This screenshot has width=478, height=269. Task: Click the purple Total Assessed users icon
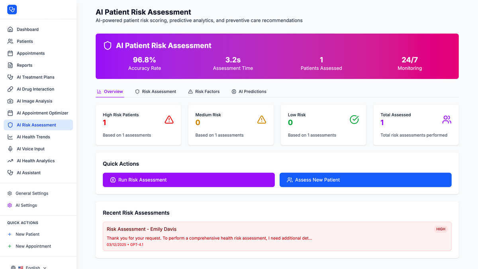click(x=447, y=120)
